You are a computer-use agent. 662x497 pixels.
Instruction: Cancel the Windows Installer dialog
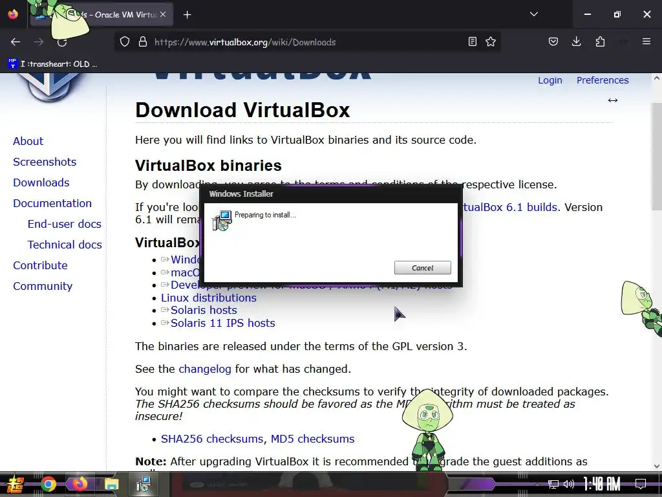pos(422,267)
